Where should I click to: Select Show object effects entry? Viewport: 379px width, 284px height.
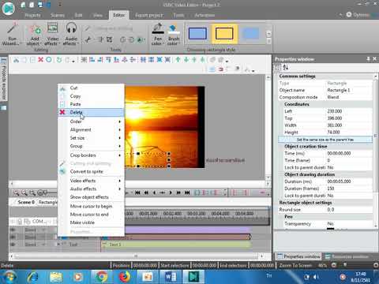coord(91,197)
